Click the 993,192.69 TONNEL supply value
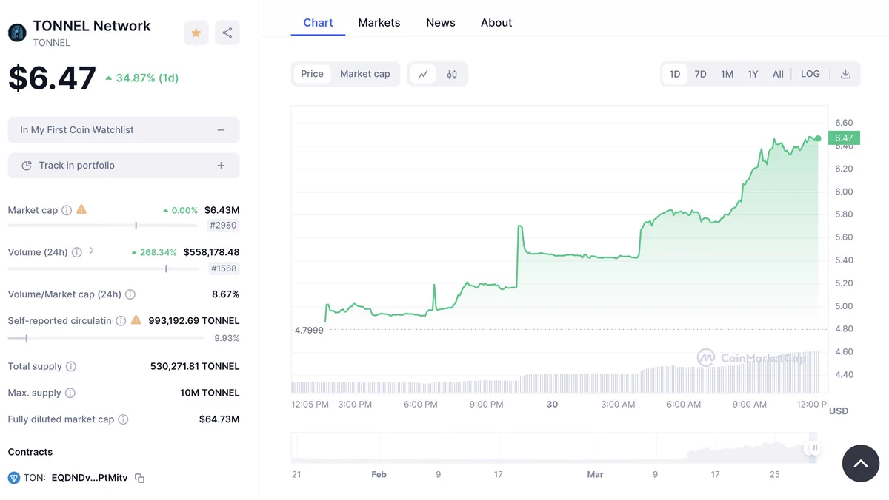 coord(194,321)
